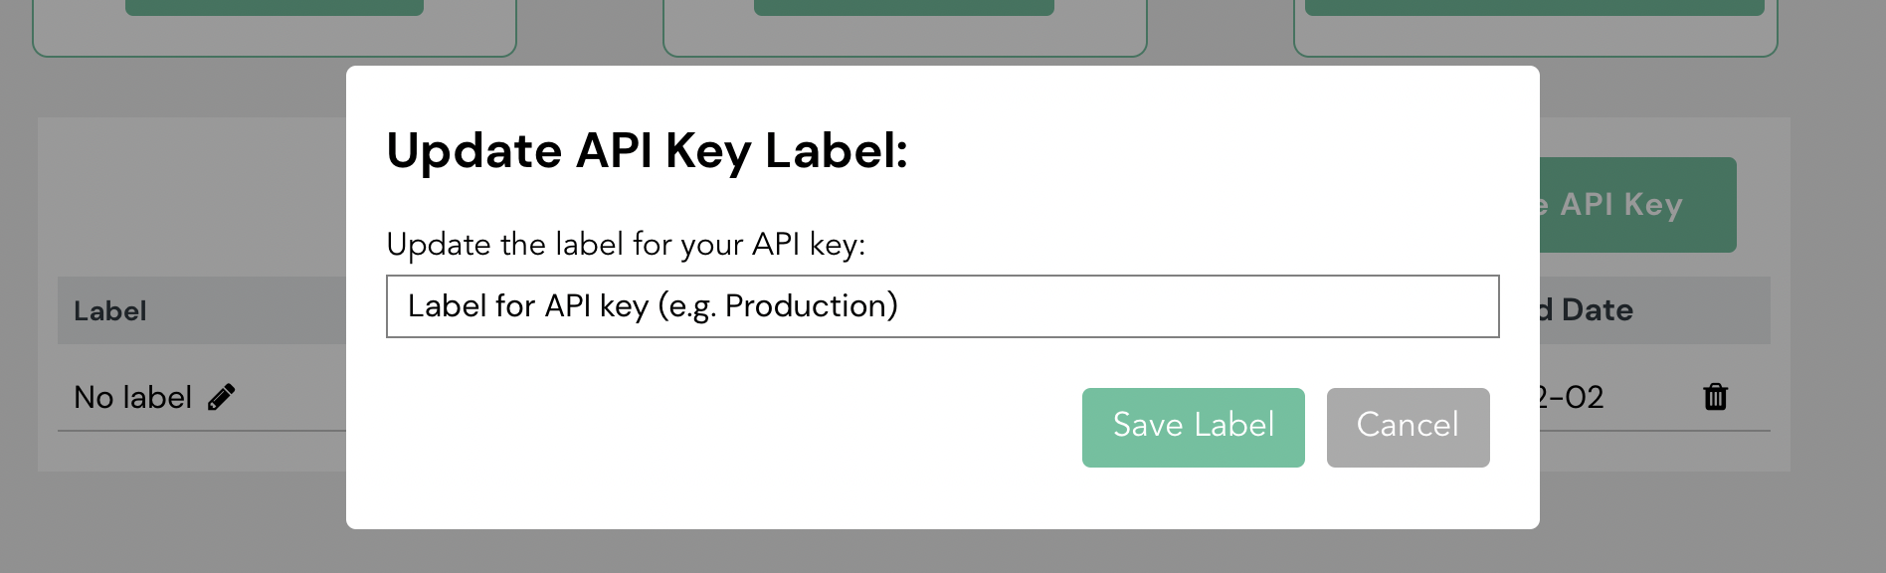Click the partially hidden green API Key button
1886x573 pixels.
1637,204
